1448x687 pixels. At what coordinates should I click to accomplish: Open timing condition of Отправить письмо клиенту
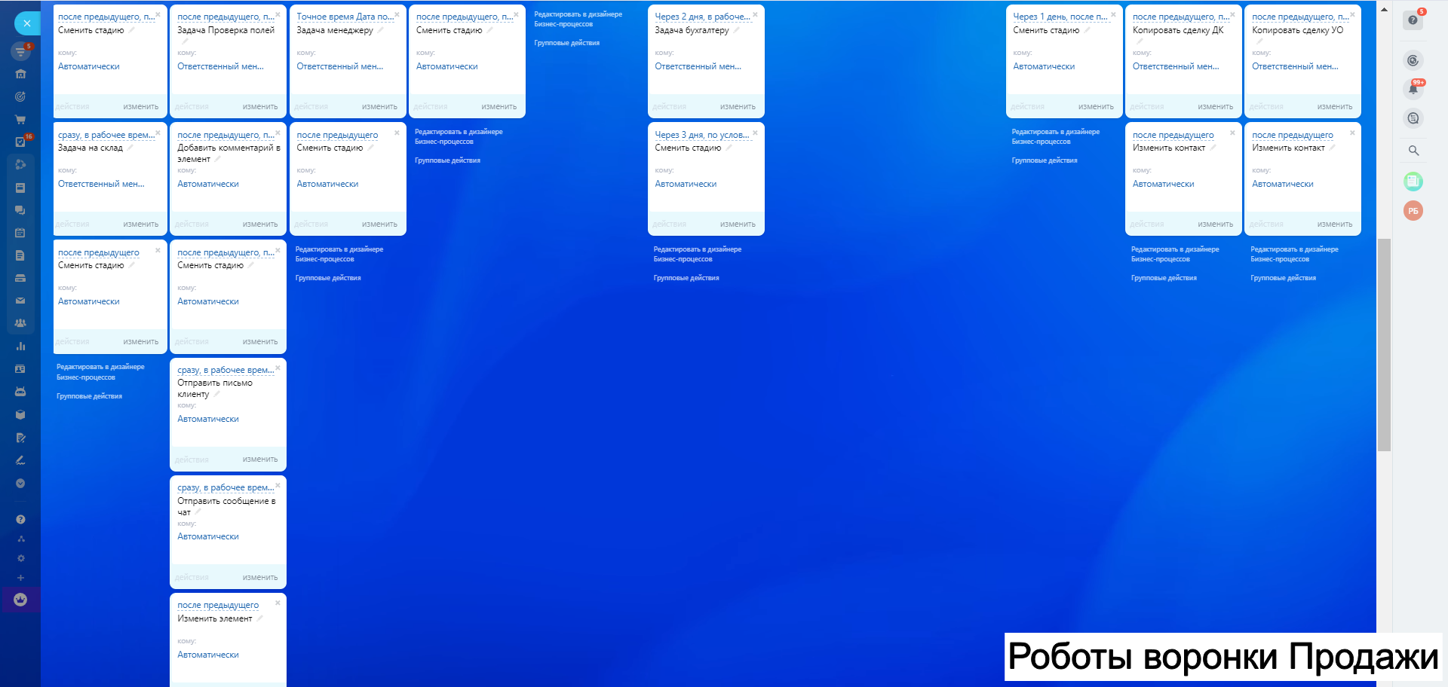coord(225,370)
